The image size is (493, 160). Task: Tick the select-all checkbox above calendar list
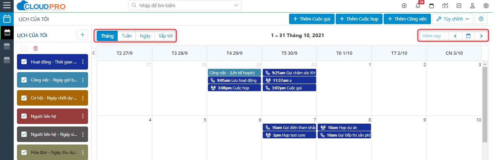pyautogui.click(x=24, y=48)
